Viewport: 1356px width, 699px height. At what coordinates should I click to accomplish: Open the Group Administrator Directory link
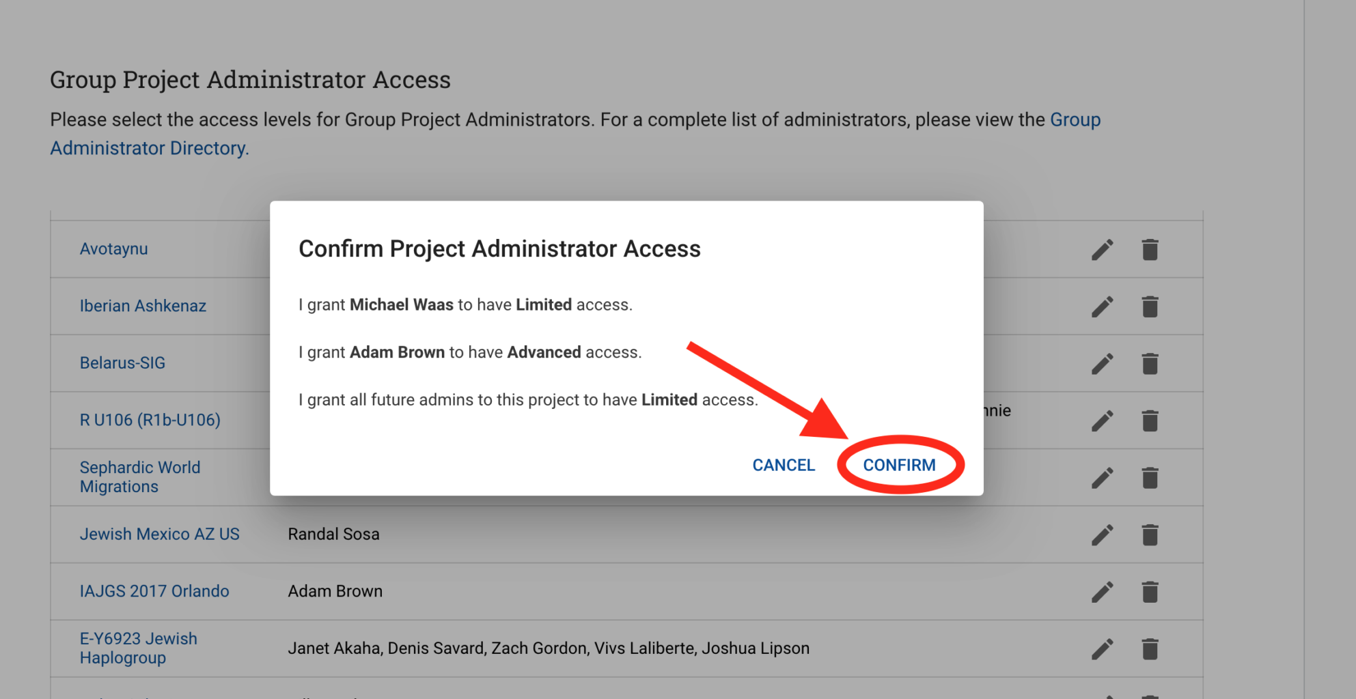tap(575, 134)
